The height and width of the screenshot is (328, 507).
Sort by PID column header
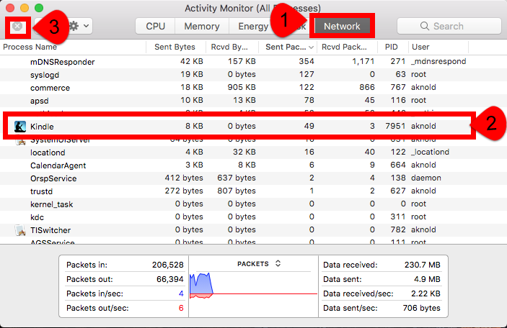[391, 47]
